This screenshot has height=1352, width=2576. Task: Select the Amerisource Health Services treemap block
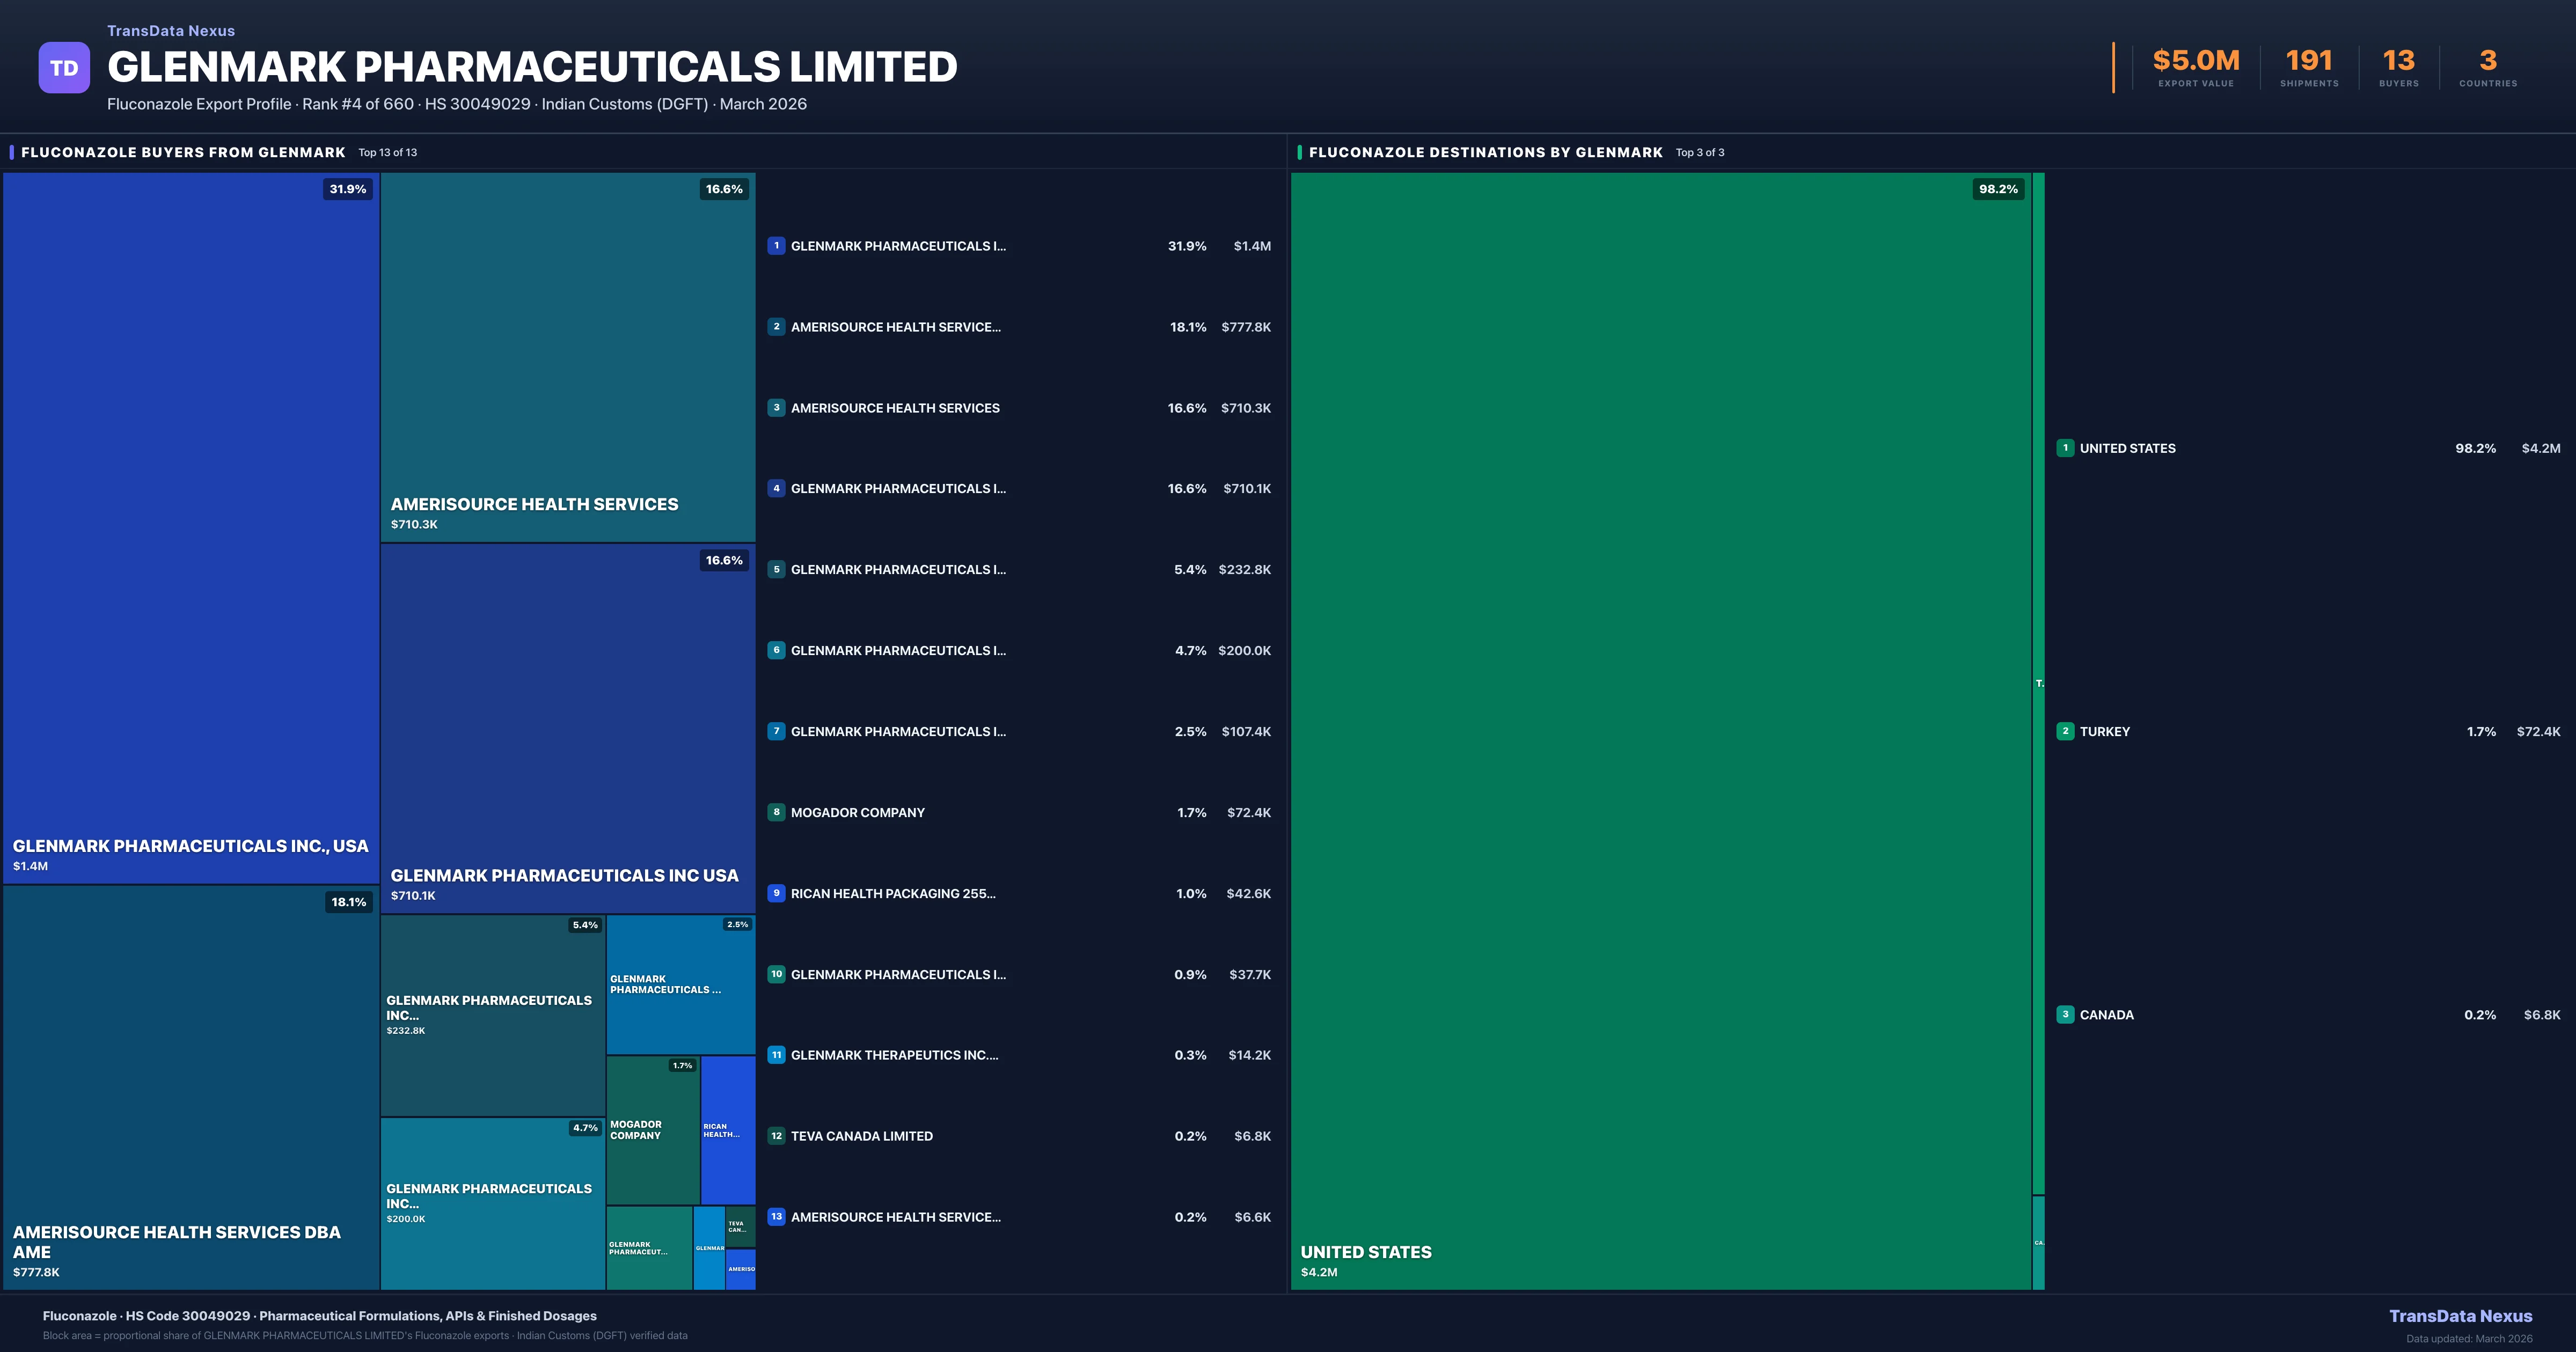(567, 357)
